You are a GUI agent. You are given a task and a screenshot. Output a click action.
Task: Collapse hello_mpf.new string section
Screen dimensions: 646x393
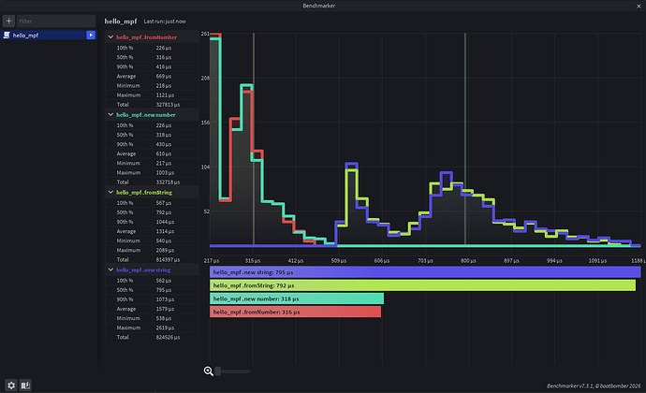click(110, 269)
